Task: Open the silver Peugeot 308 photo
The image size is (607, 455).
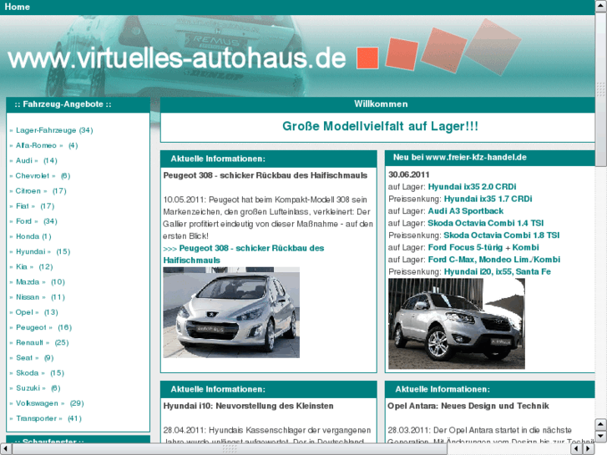Action: (231, 312)
